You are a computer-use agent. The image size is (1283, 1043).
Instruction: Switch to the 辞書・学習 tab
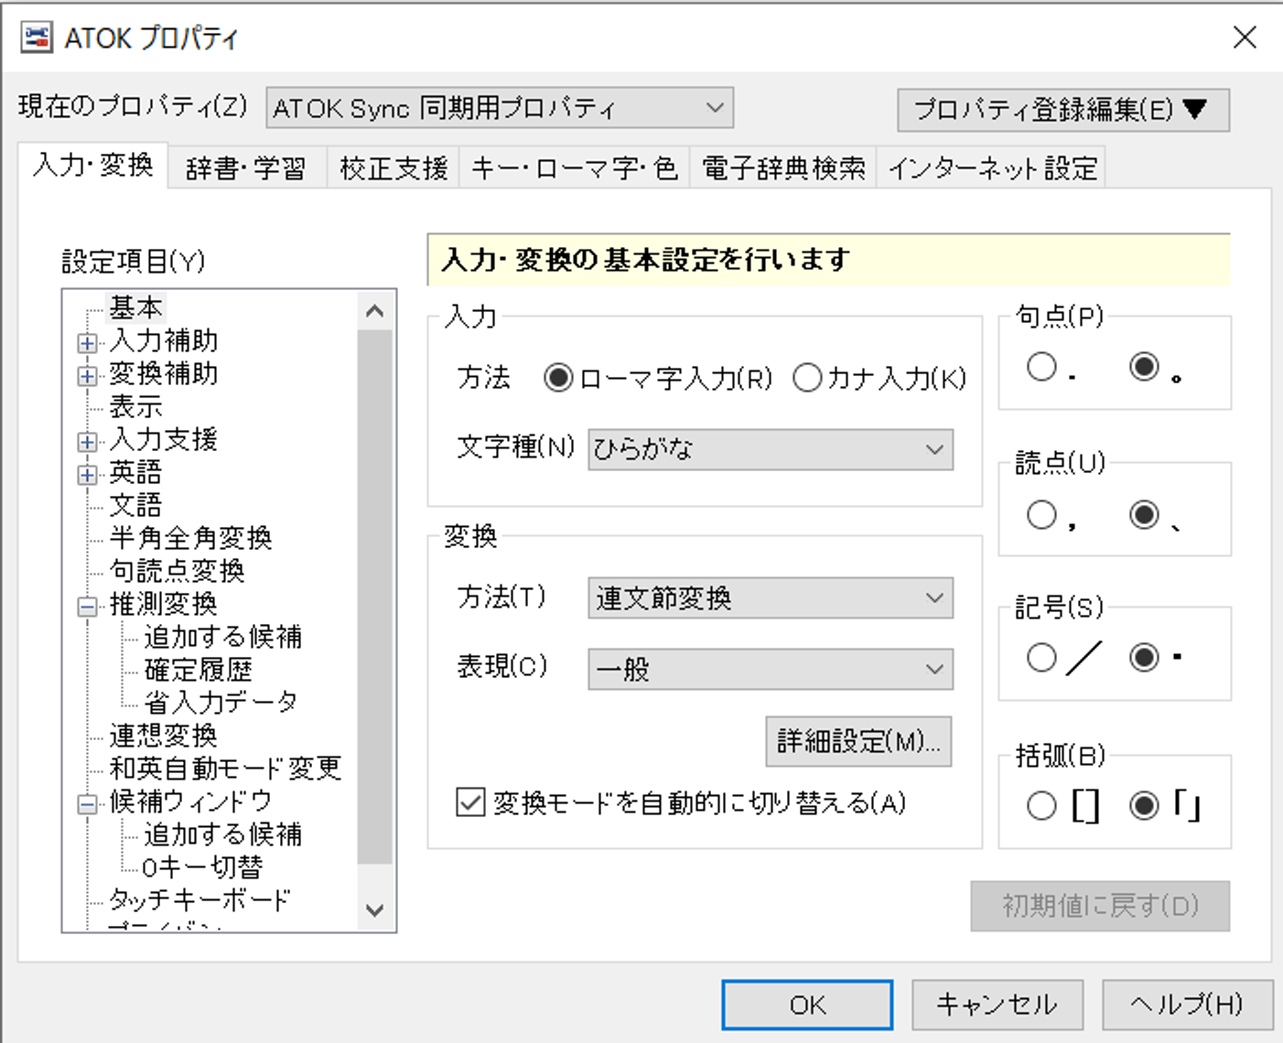pyautogui.click(x=246, y=168)
